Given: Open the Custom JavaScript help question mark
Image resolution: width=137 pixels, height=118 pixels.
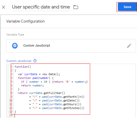Looking at the screenshot, I should coord(35,61).
